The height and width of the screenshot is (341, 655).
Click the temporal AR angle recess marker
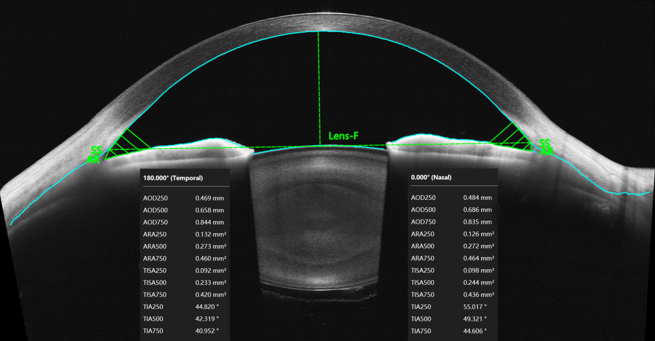[95, 159]
